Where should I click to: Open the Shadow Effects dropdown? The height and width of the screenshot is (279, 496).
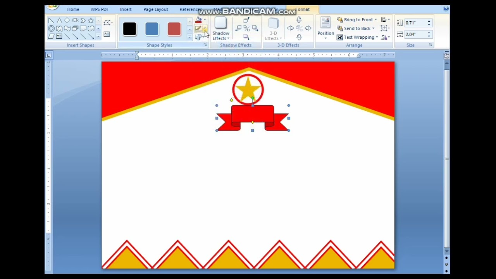(x=221, y=29)
